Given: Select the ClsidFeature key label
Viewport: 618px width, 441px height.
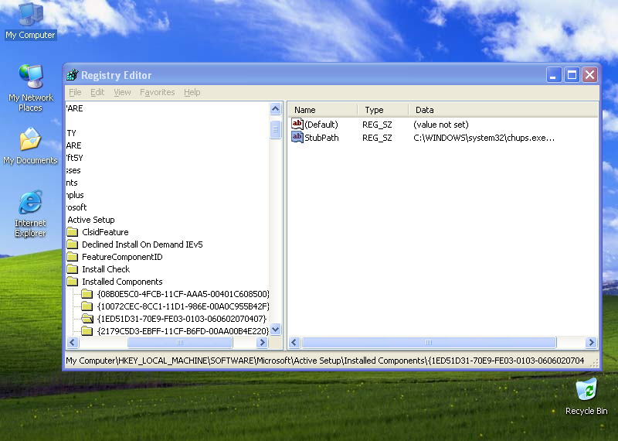Looking at the screenshot, I should pyautogui.click(x=105, y=232).
